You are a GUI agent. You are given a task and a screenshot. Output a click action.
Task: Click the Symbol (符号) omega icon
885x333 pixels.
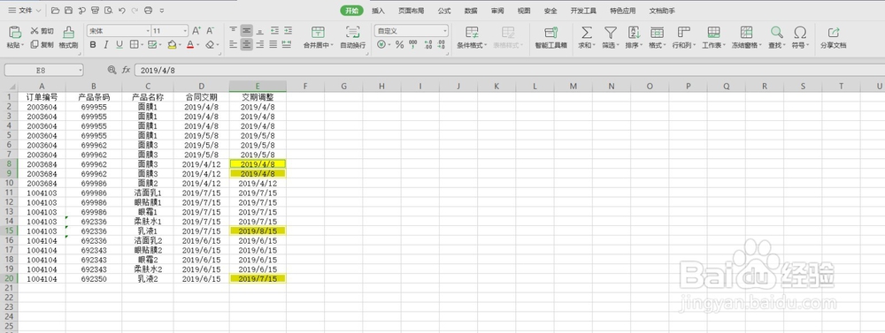(800, 32)
